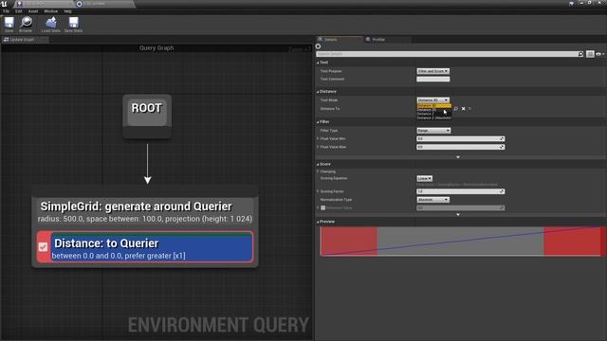Click the Load Stats toolbar icon
The height and width of the screenshot is (341, 607).
[x=50, y=23]
